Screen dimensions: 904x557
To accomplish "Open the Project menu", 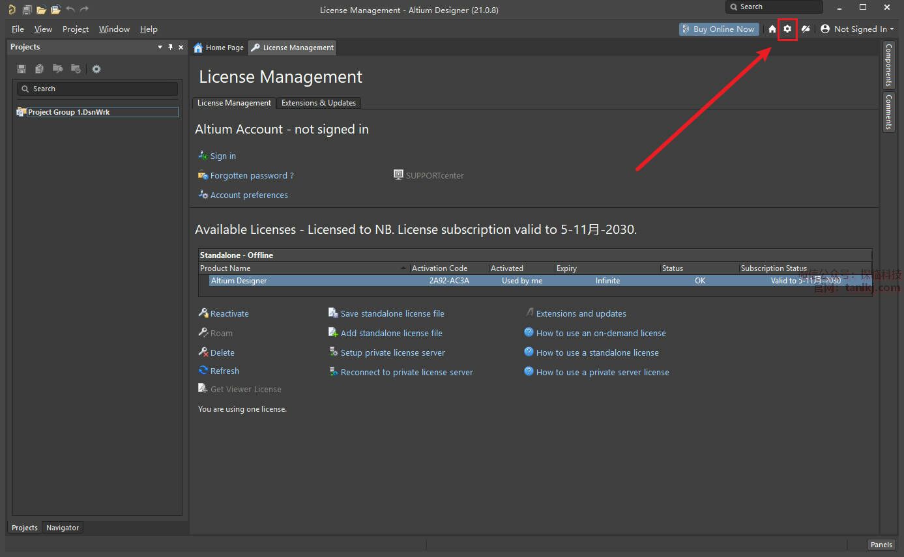I will [x=76, y=29].
